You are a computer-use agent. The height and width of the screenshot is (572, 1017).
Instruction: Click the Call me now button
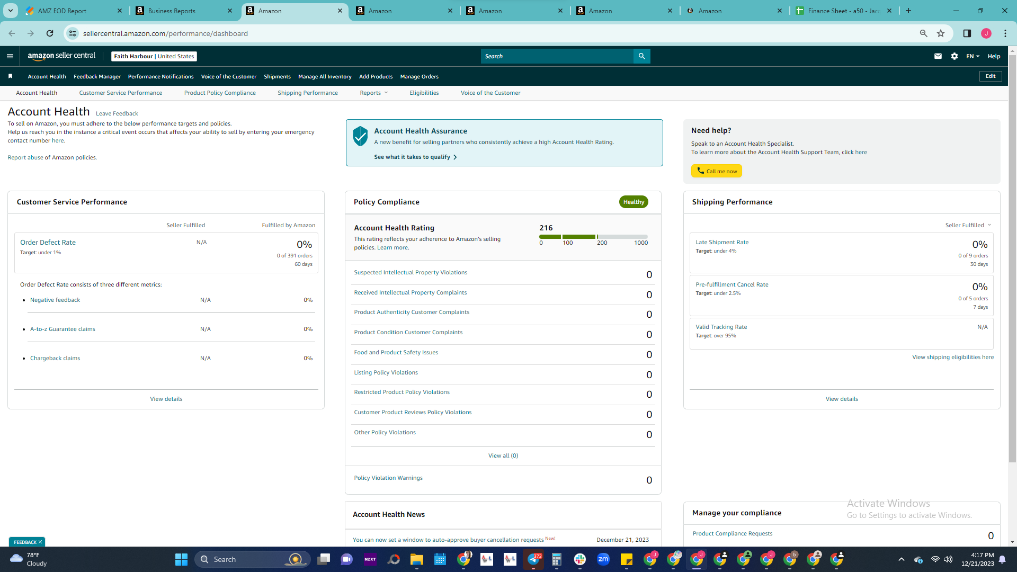pos(717,171)
